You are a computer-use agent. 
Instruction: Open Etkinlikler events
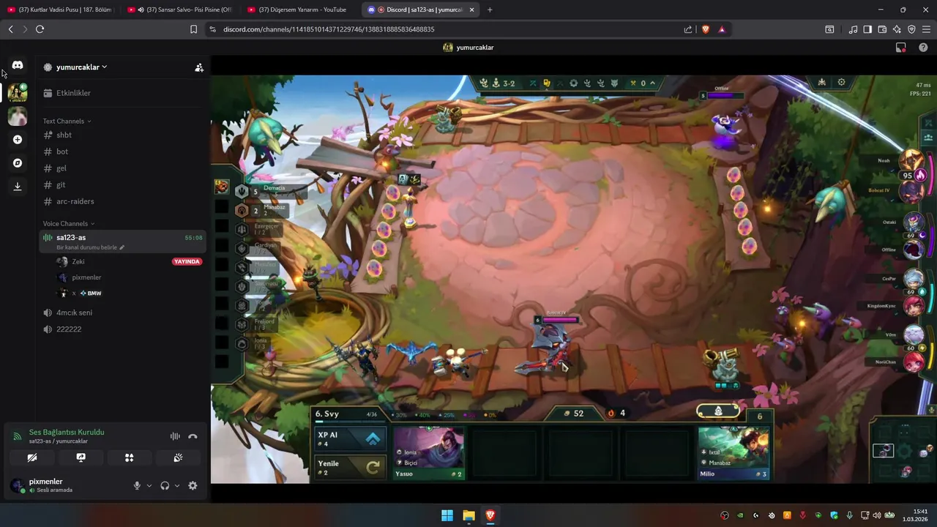(x=122, y=93)
